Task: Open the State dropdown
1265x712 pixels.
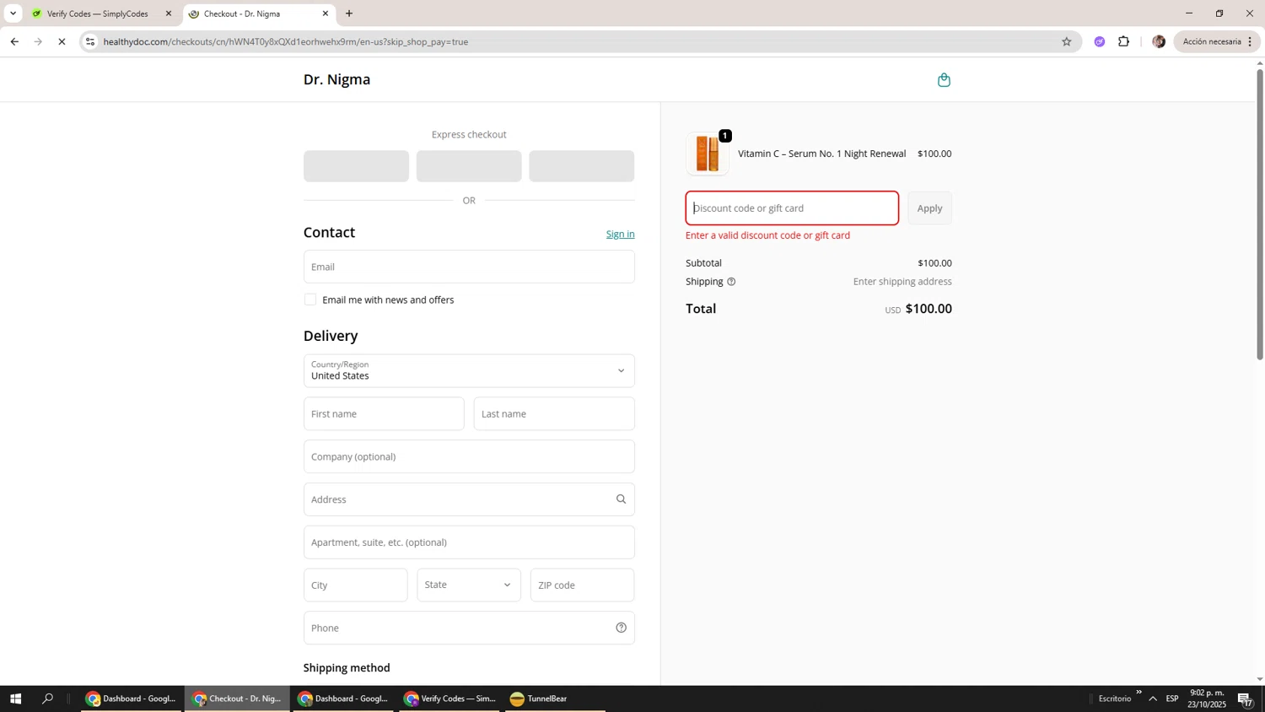Action: [469, 585]
